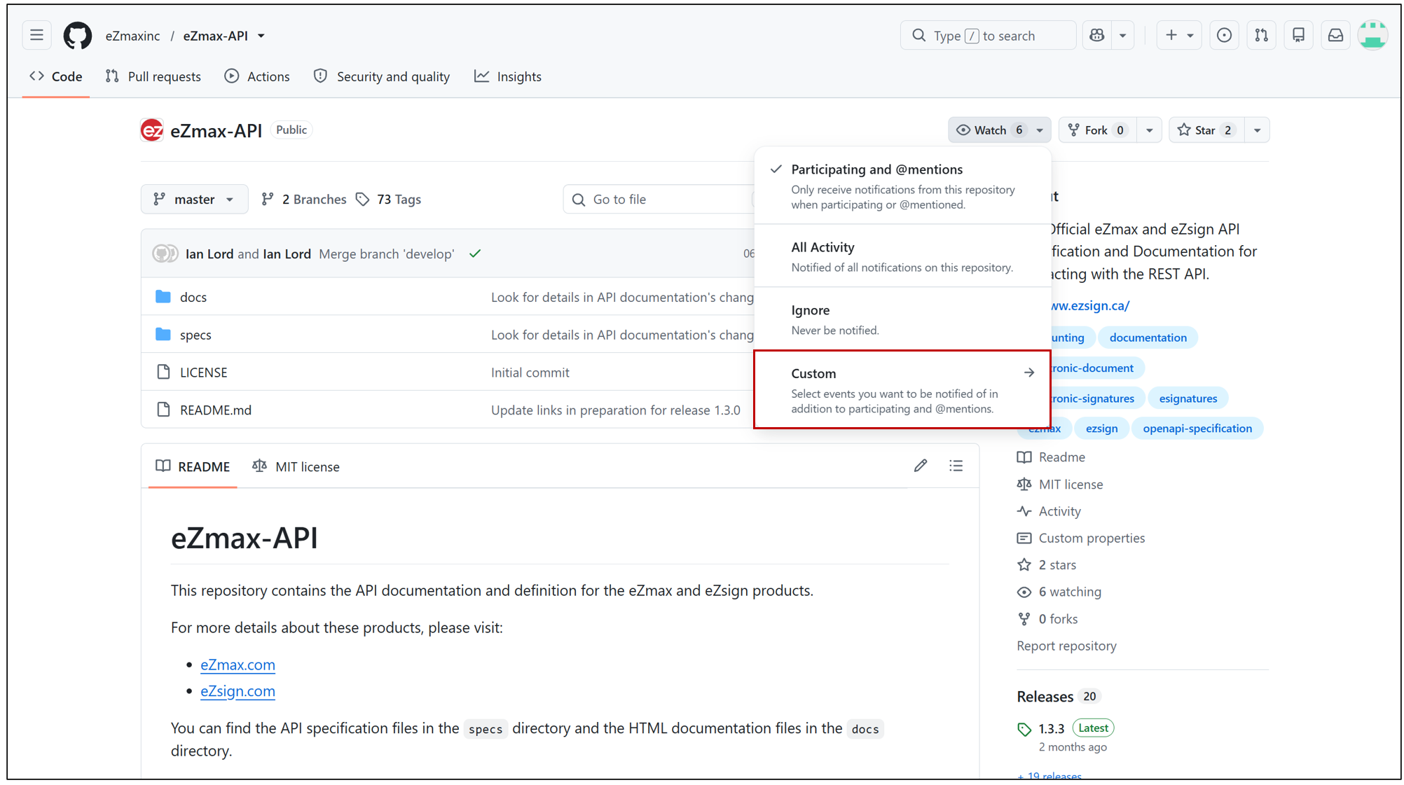This screenshot has width=1404, height=785.
Task: Open the eZsign.com link
Action: 238,691
